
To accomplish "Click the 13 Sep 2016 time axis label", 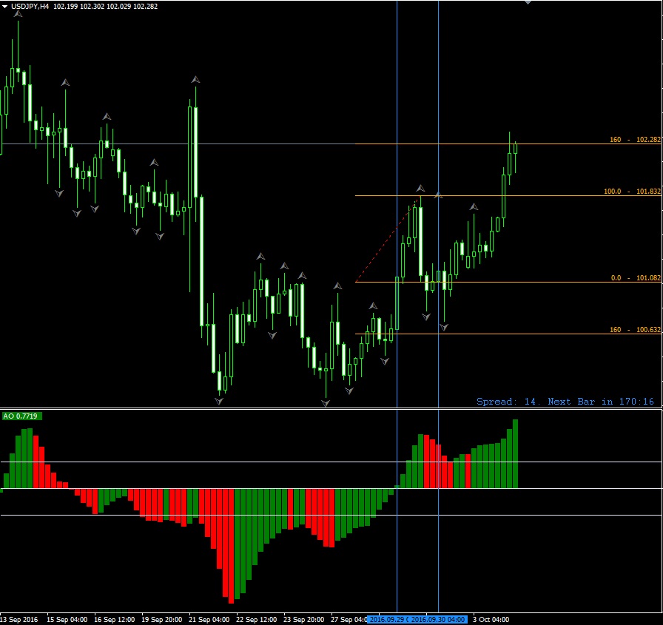I will 18,620.
